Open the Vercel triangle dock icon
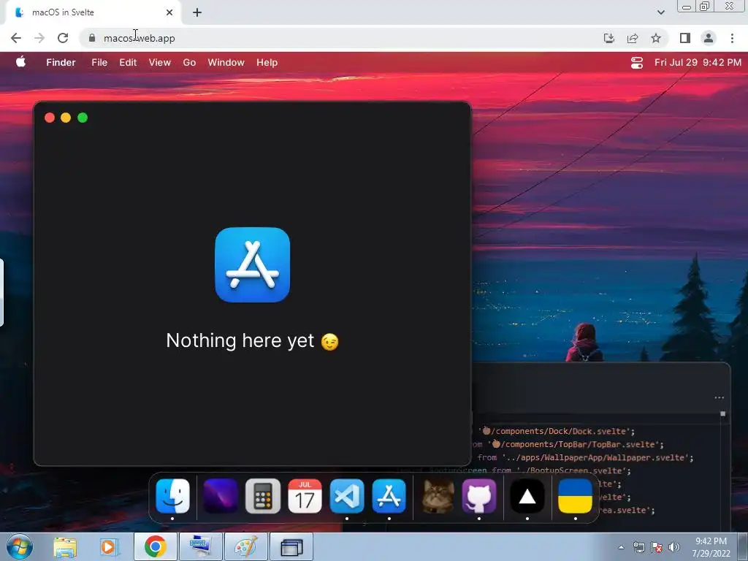748x561 pixels. click(x=527, y=496)
